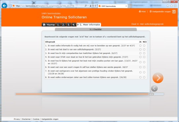179x122 pixels.
Task: Go to next page with orange arrow
Action: (x=158, y=78)
